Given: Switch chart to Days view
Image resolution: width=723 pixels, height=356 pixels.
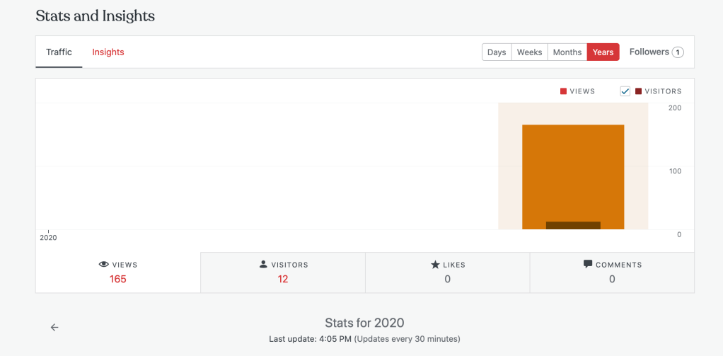Looking at the screenshot, I should tap(497, 52).
